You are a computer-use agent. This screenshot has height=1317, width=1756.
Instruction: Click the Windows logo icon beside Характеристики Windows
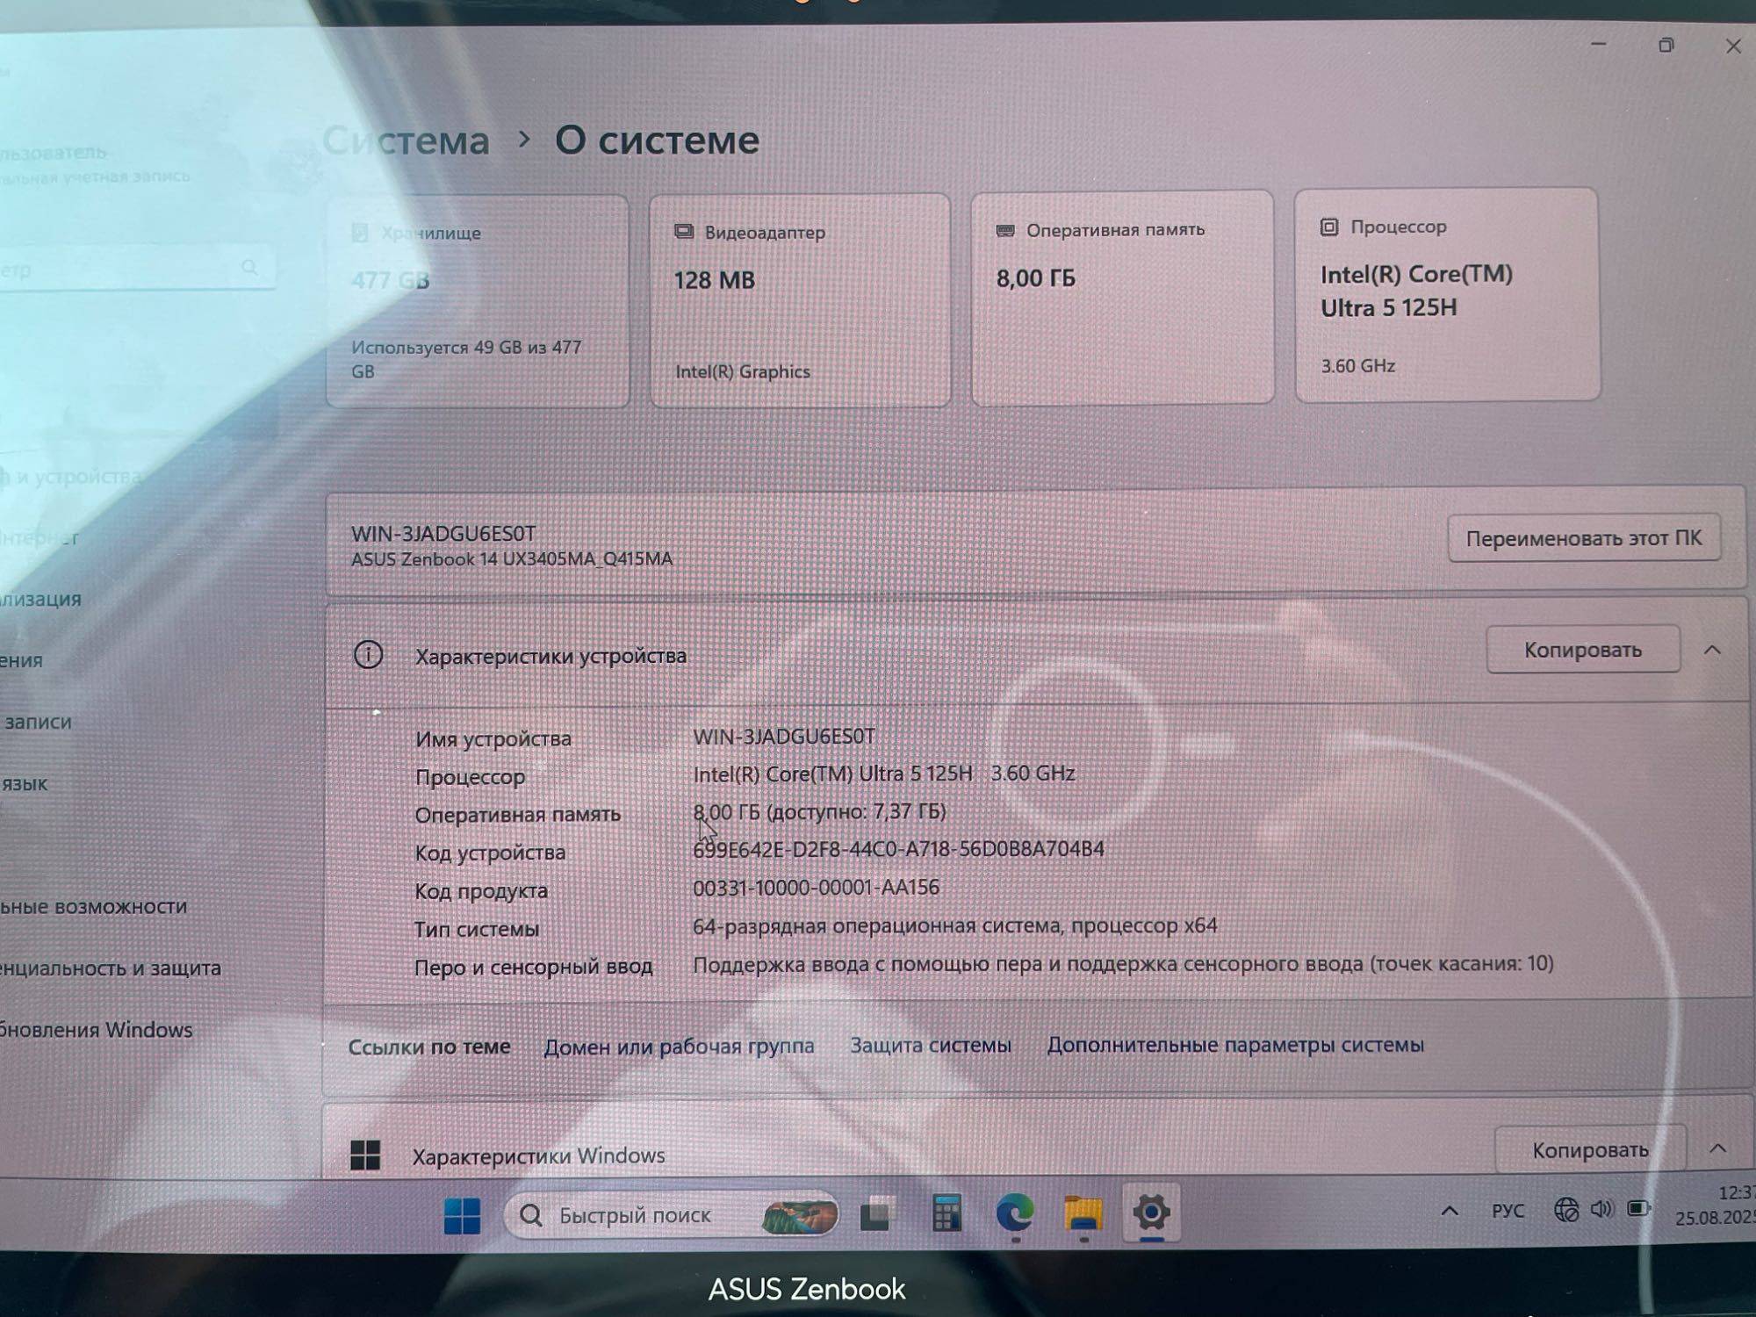point(365,1155)
